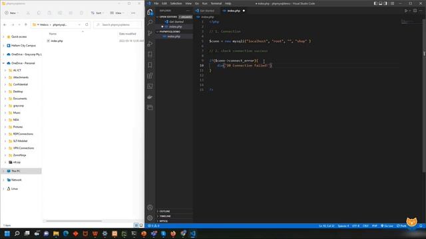The width and height of the screenshot is (426, 239).
Task: Click the CRLF end-of-line status item
Action: 365,226
